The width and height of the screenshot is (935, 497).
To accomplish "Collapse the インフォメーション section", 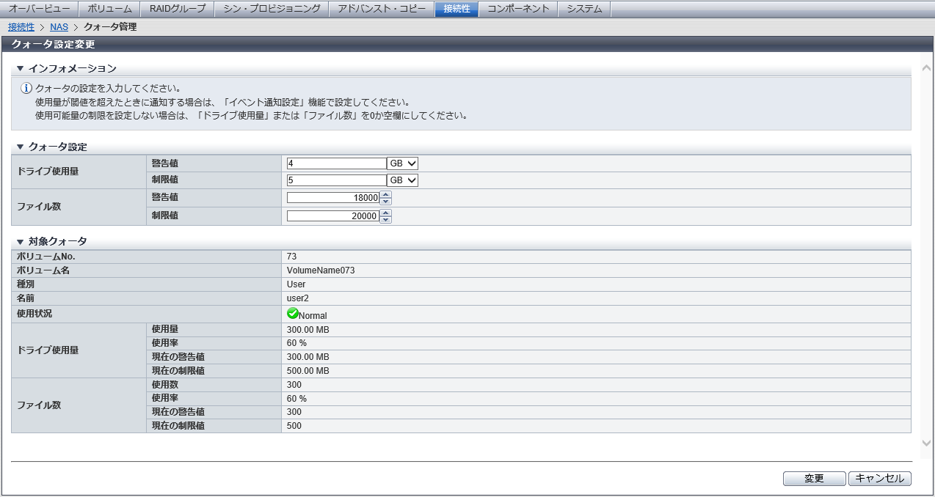I will (x=20, y=68).
